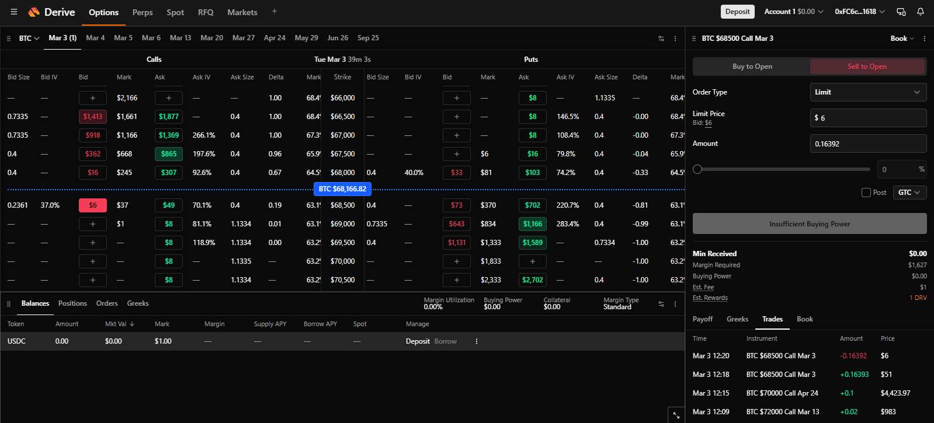Add put ask at $70,000 strike
Image resolution: width=934 pixels, height=423 pixels.
point(533,261)
